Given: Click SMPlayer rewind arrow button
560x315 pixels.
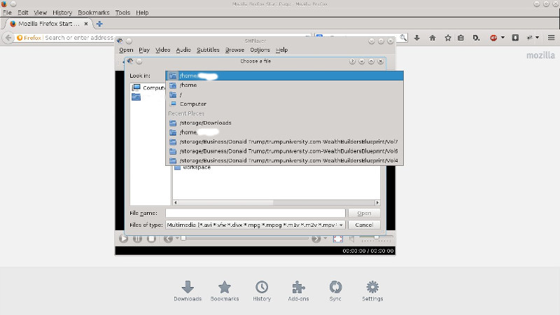Looking at the screenshot, I should click(x=168, y=239).
